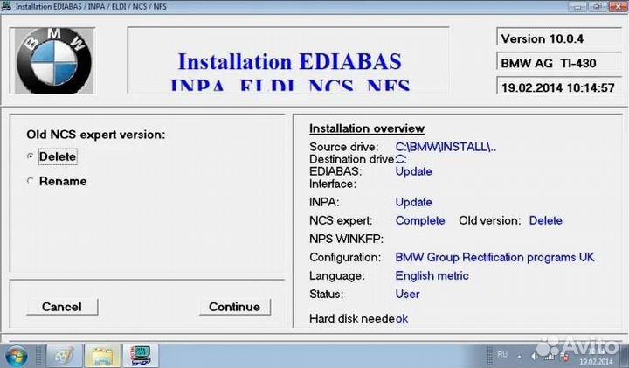
Task: Click the 'NPS WINKFP:' label
Action: (x=346, y=239)
